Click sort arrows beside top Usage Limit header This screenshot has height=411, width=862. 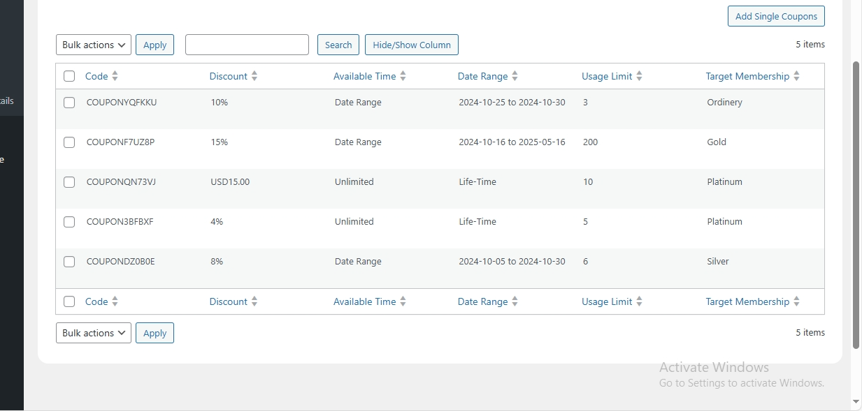639,76
